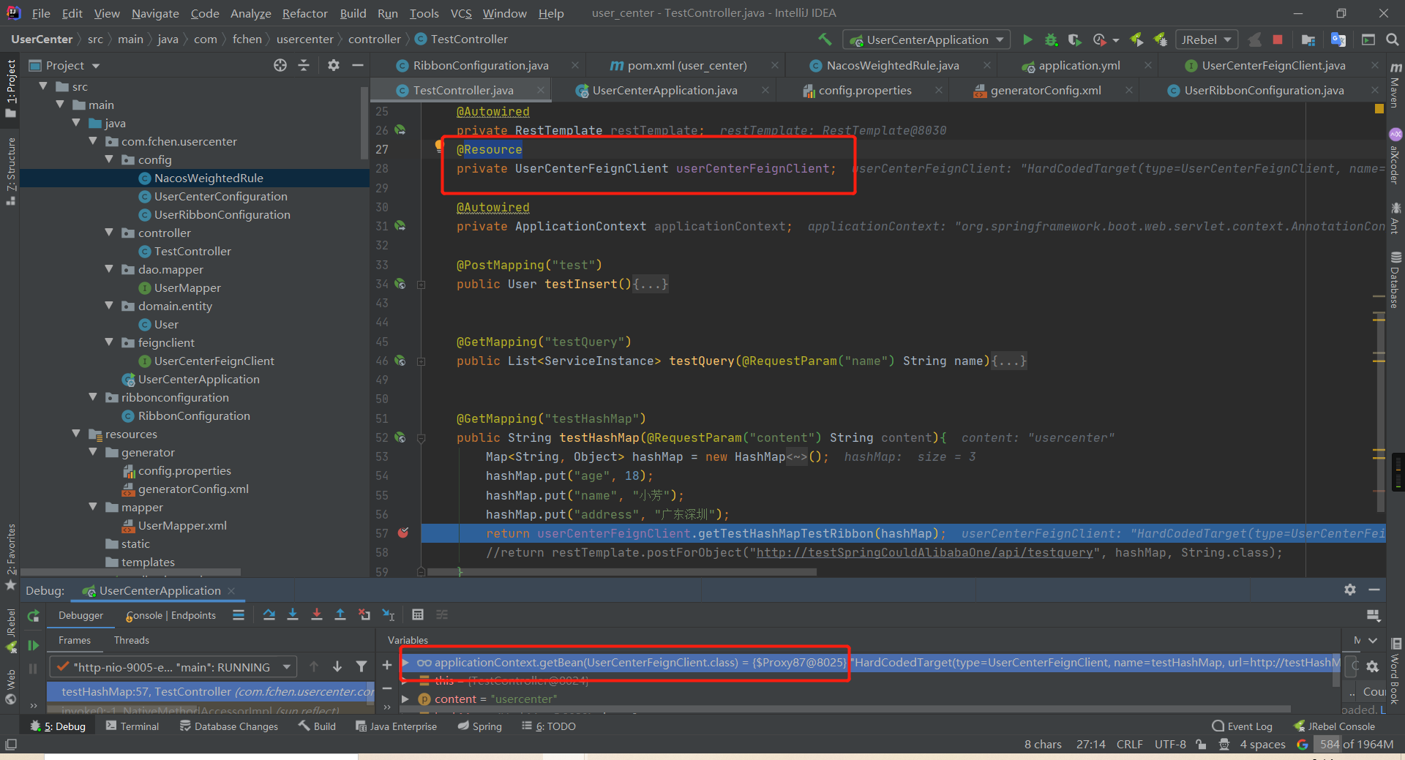Image resolution: width=1405 pixels, height=760 pixels.
Task: Open the UserCenterApplication run configuration dropdown
Action: coord(1000,39)
